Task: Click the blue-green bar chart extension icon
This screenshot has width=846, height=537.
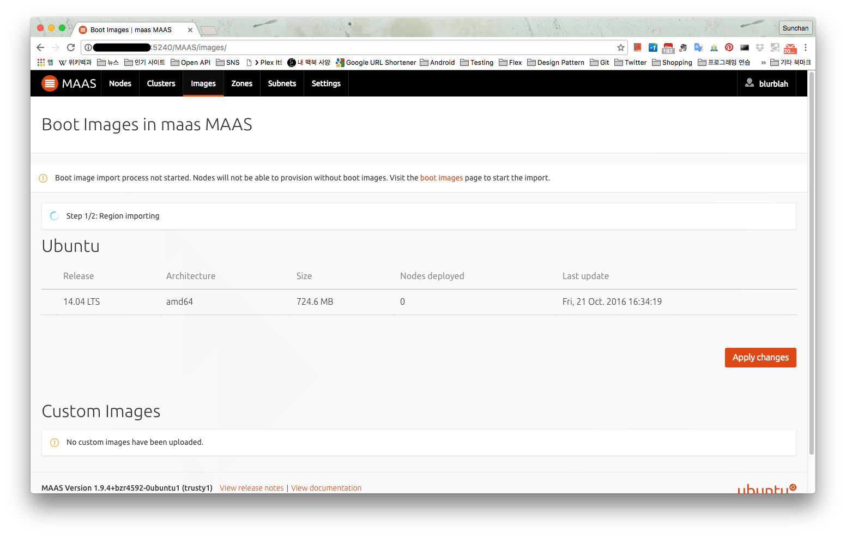Action: pos(714,47)
